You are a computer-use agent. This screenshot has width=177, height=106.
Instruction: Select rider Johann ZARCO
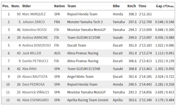coord(34,22)
